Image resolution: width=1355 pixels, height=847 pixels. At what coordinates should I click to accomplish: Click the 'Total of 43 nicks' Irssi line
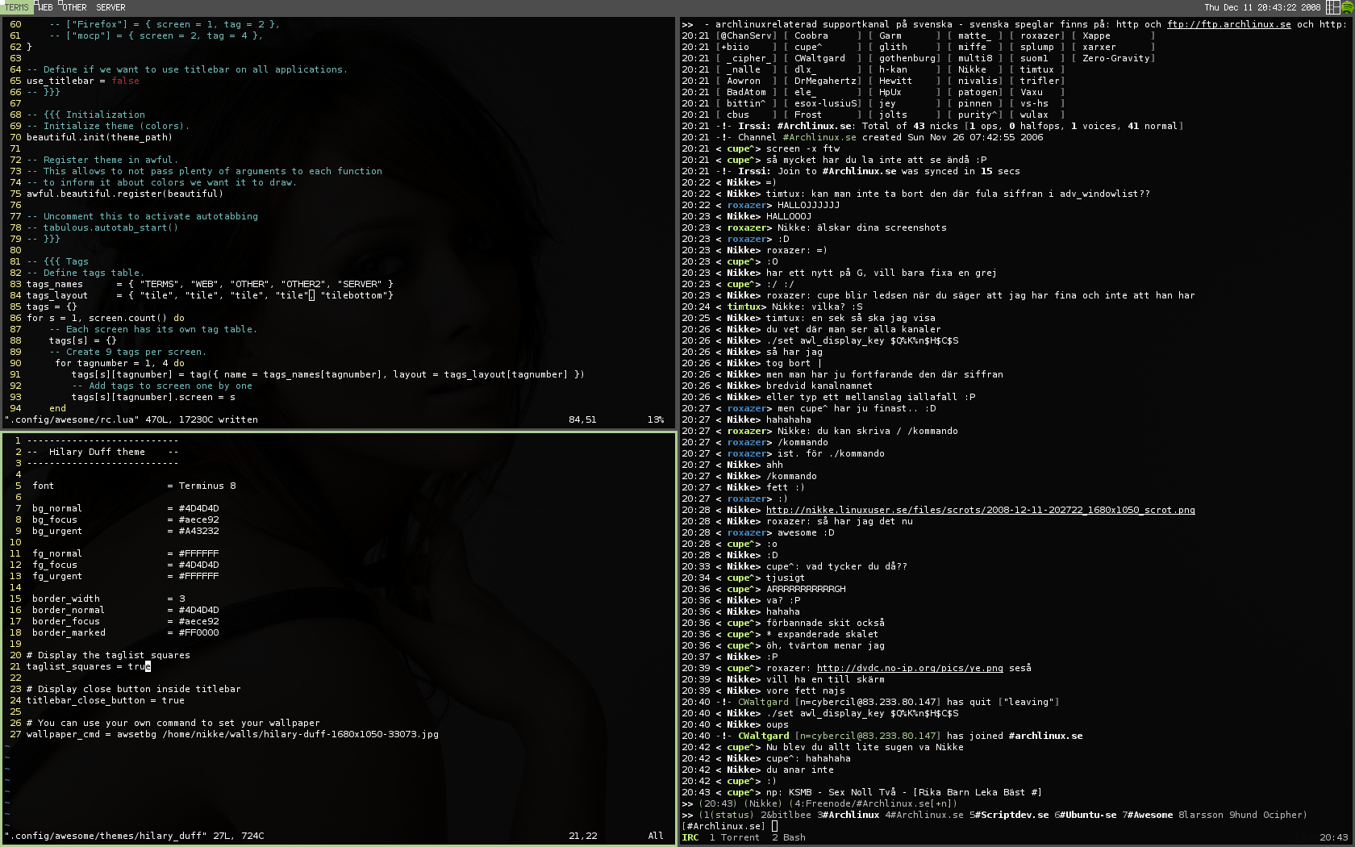[932, 126]
